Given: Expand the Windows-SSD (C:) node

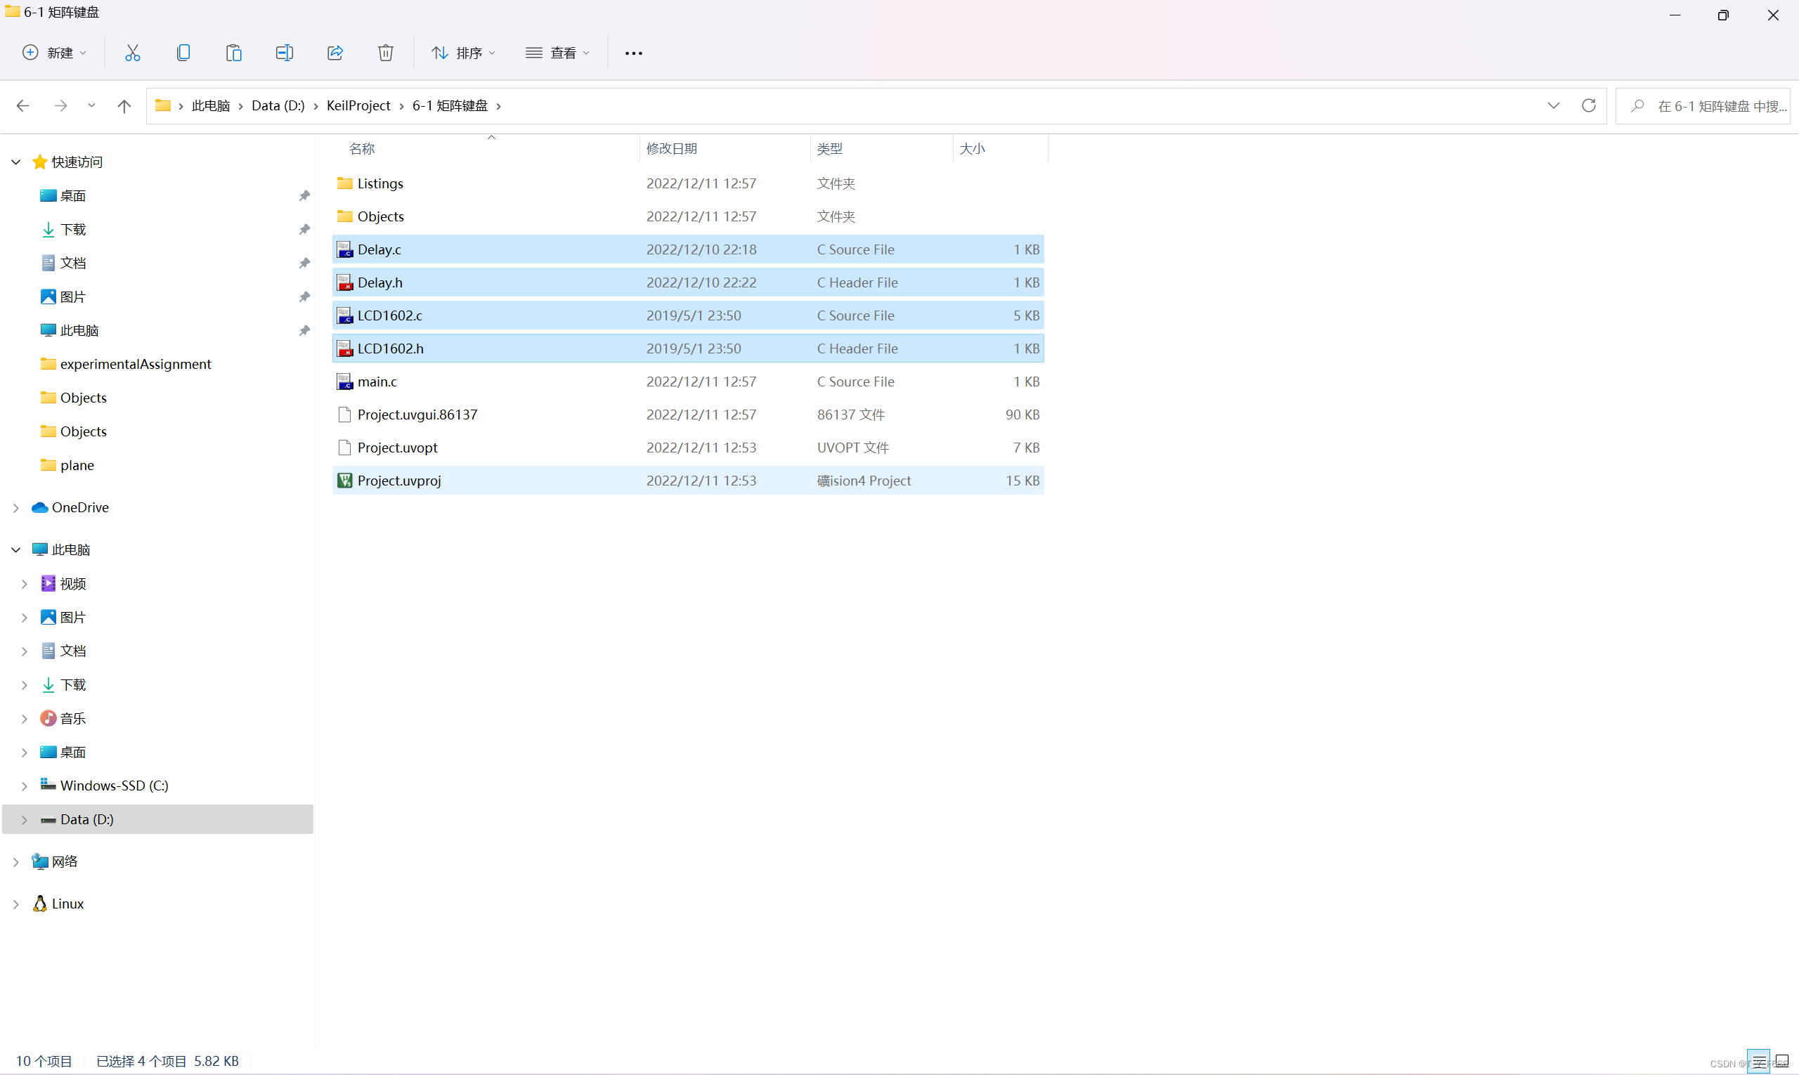Looking at the screenshot, I should 24,786.
